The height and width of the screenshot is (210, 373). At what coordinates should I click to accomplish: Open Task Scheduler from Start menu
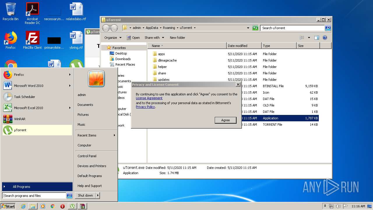coord(37,97)
